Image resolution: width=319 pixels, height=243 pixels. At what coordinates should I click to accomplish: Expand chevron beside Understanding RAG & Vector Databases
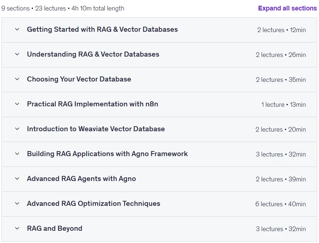click(x=17, y=54)
